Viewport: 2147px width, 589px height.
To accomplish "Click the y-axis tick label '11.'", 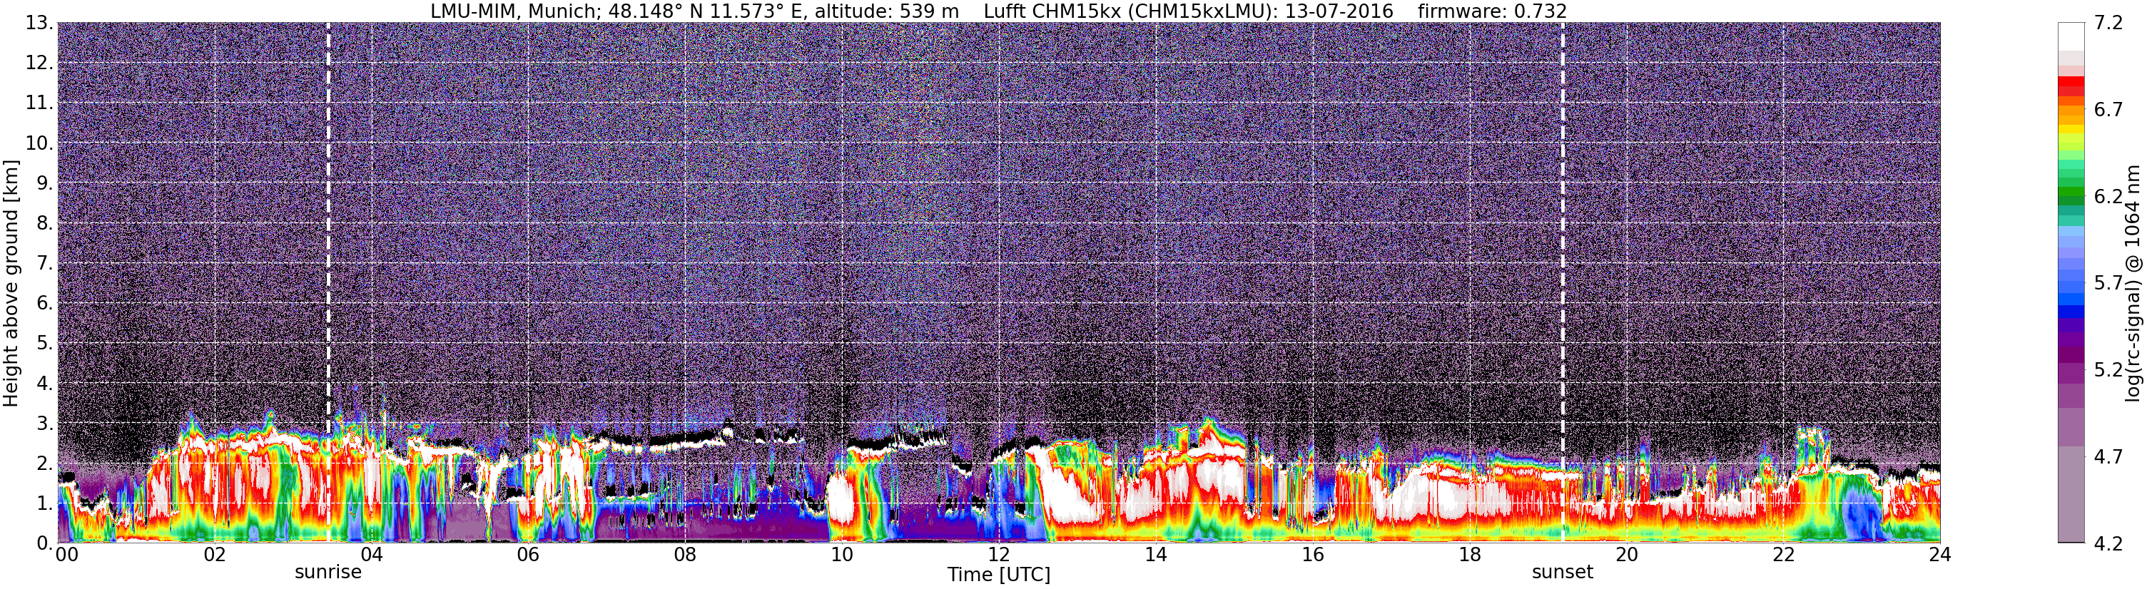I will tap(39, 103).
